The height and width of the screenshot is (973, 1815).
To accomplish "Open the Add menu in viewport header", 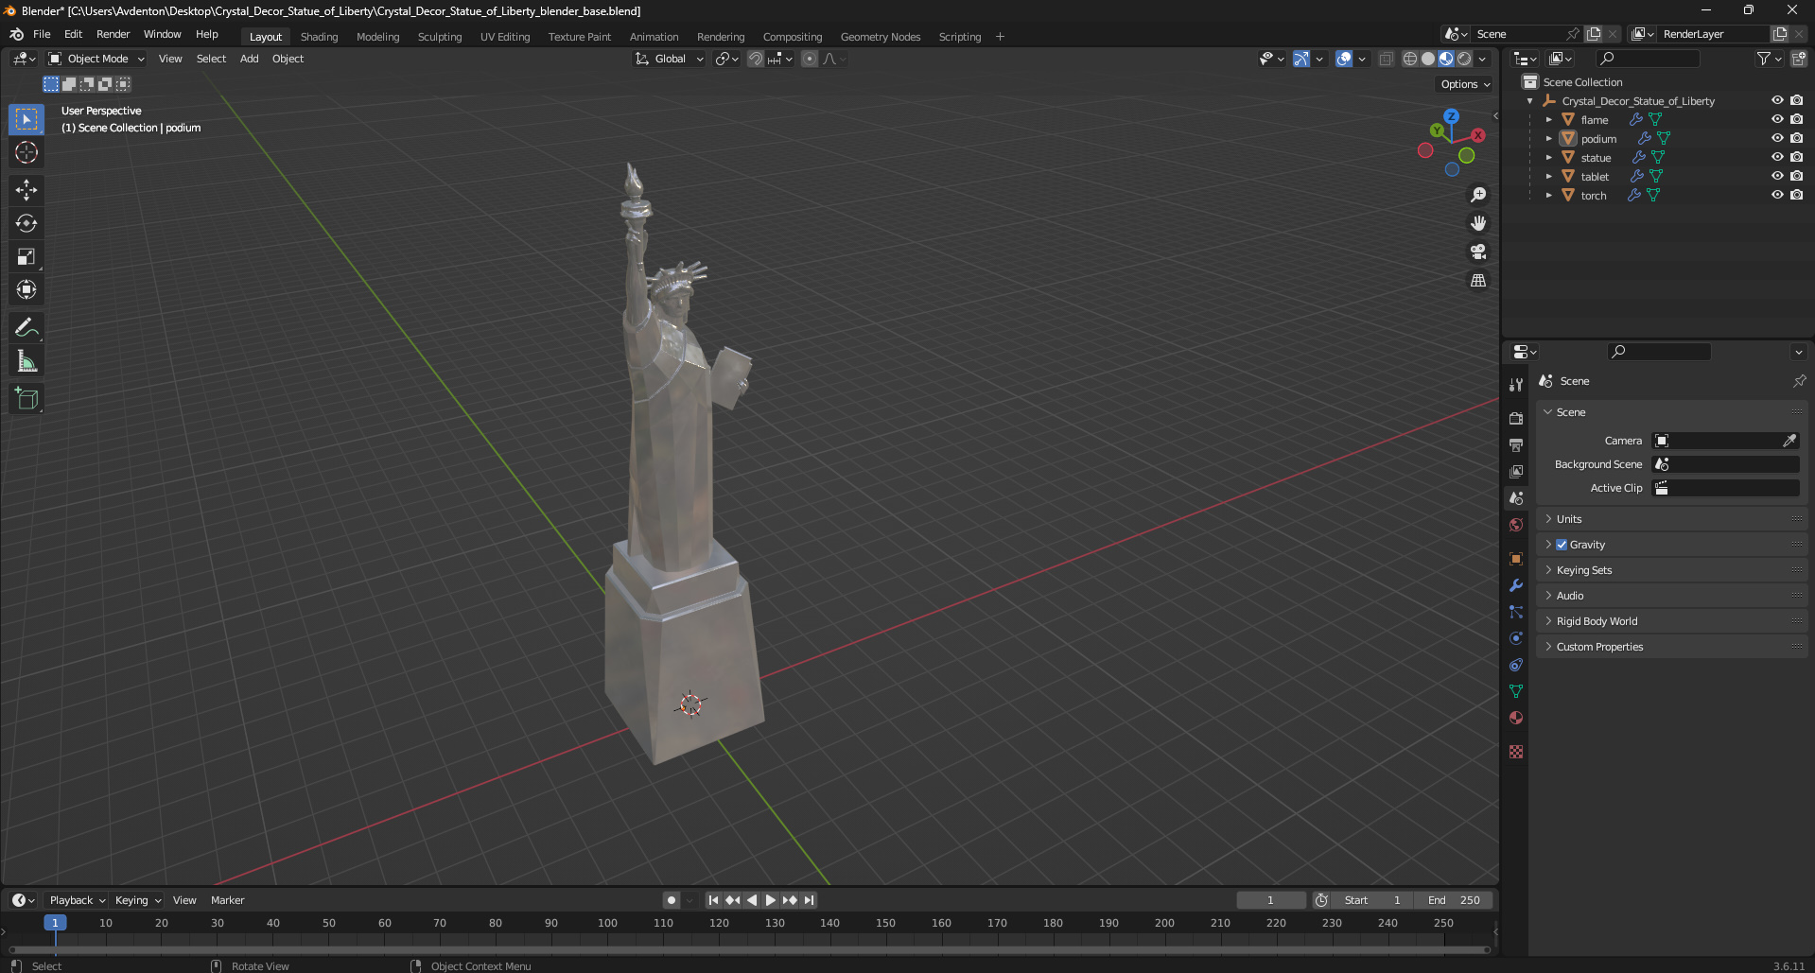I will click(249, 59).
